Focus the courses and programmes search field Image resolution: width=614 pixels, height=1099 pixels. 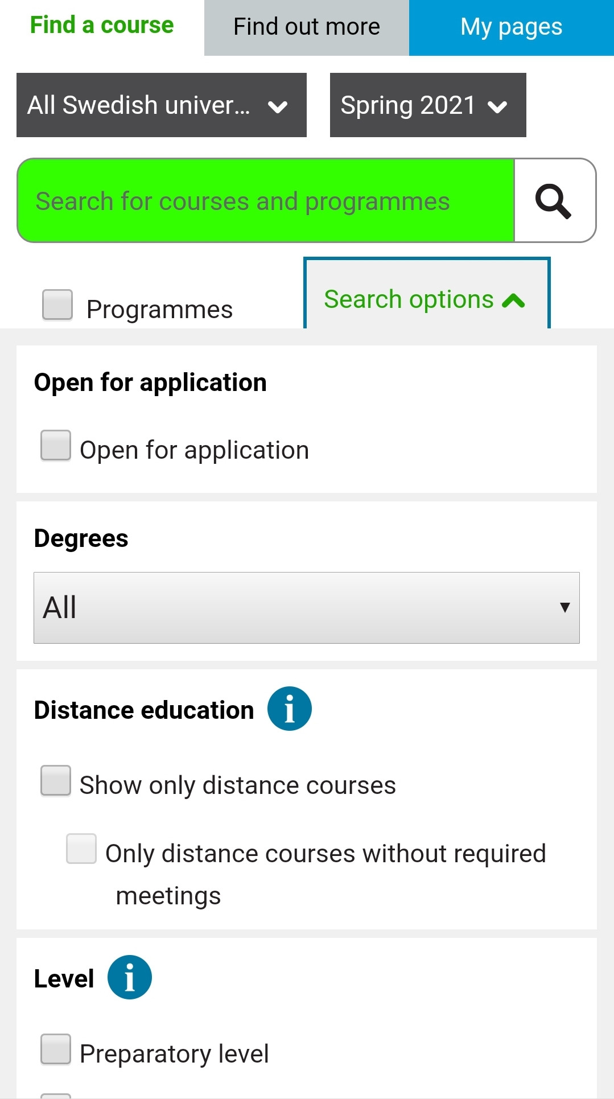click(x=266, y=201)
